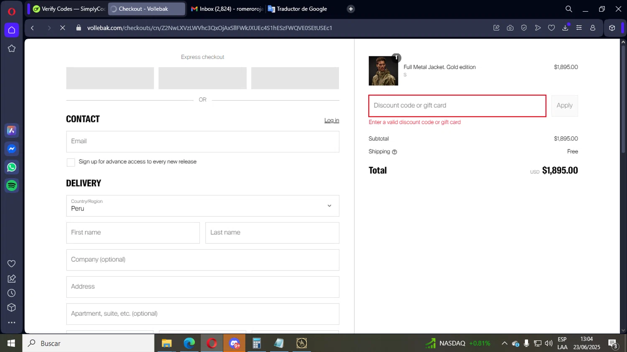Viewport: 627px width, 352px height.
Task: Open new tab plus button
Action: (351, 9)
